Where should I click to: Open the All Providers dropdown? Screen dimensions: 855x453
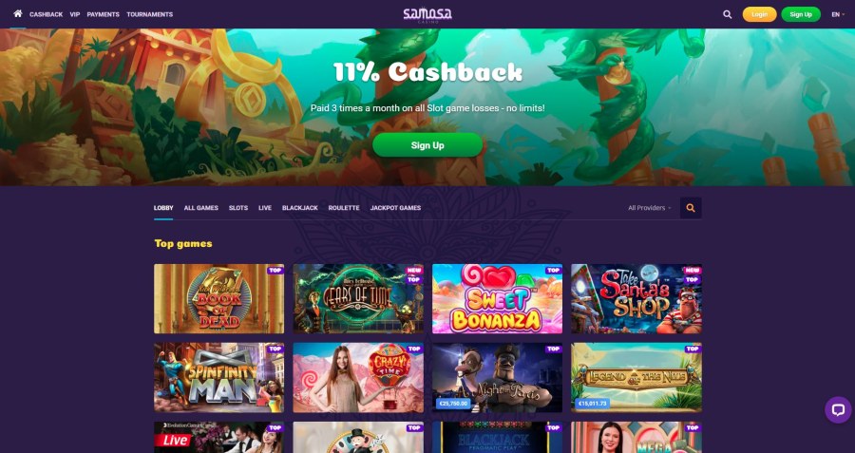coord(650,208)
